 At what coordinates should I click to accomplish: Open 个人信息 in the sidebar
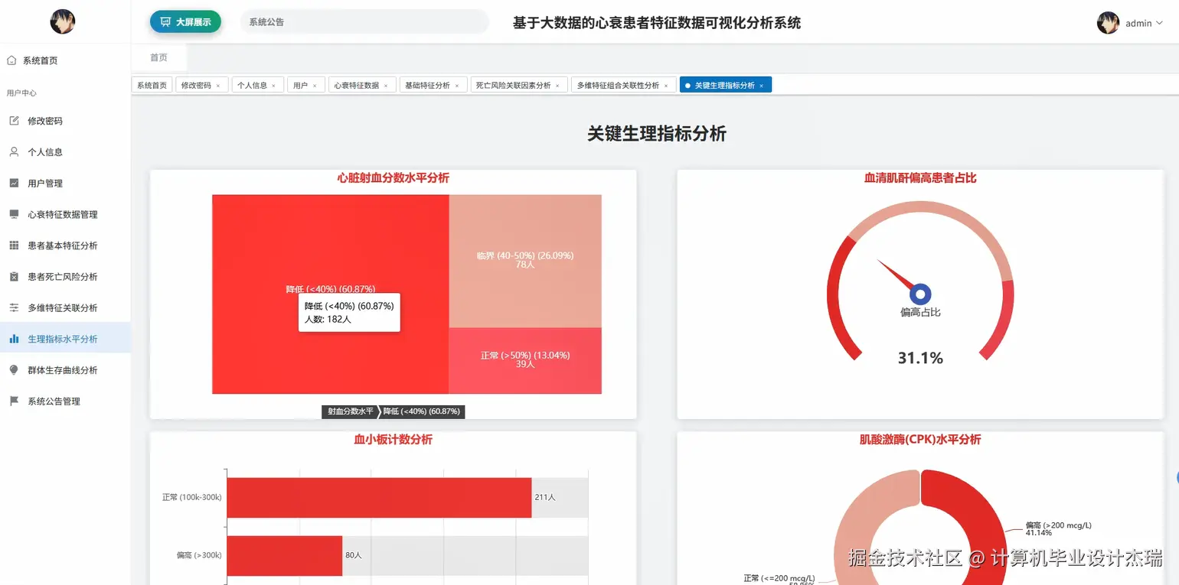pyautogui.click(x=65, y=152)
